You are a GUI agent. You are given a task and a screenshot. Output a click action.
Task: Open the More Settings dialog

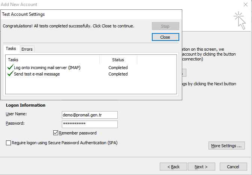point(226,146)
